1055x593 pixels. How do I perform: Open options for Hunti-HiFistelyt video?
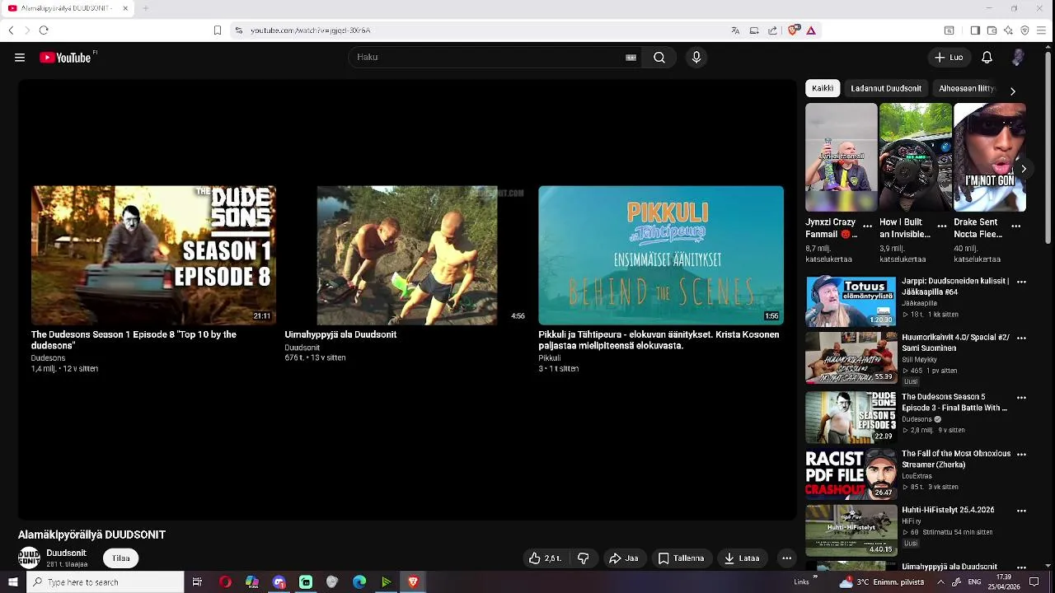tap(1021, 511)
